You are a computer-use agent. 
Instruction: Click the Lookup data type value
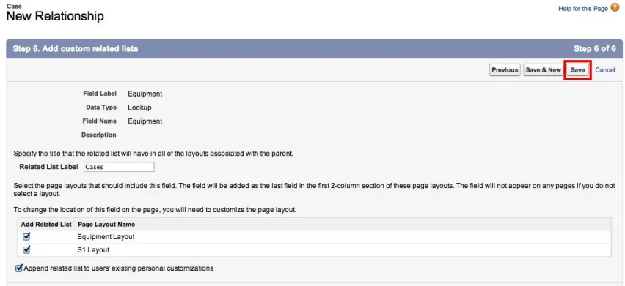(x=139, y=108)
